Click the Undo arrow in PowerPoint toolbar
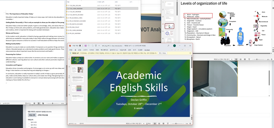Viewport: 274px width, 128px height. (x=89, y=46)
